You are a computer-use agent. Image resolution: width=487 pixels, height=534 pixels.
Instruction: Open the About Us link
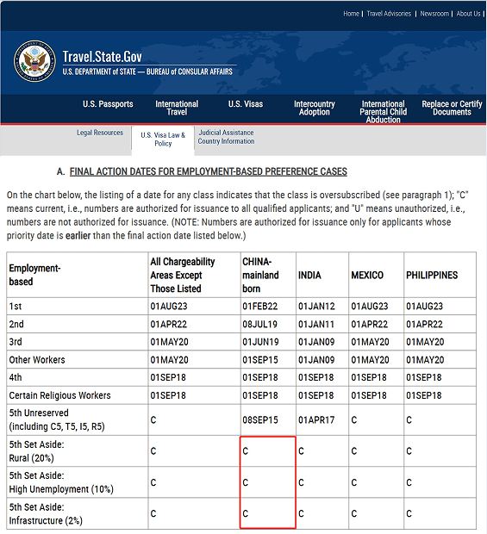[468, 14]
